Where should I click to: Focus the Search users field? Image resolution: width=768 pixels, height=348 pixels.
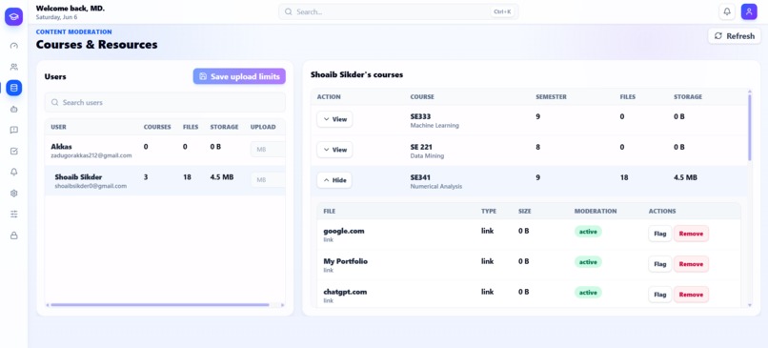(165, 102)
